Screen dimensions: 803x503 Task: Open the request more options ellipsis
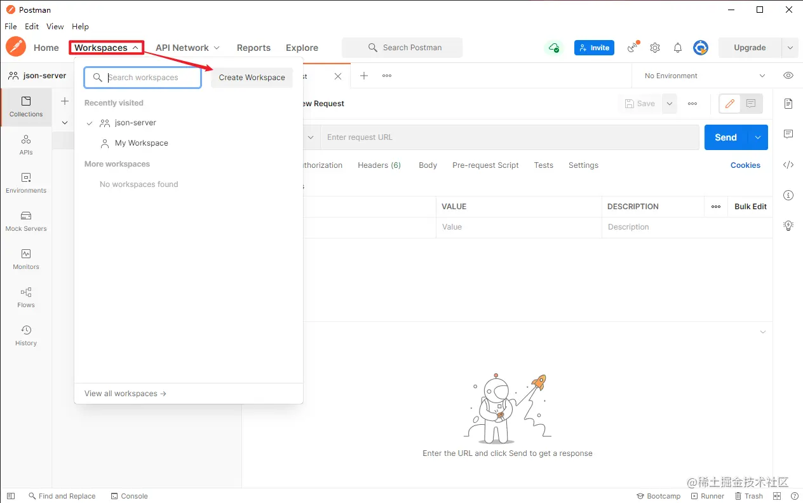[x=692, y=104]
